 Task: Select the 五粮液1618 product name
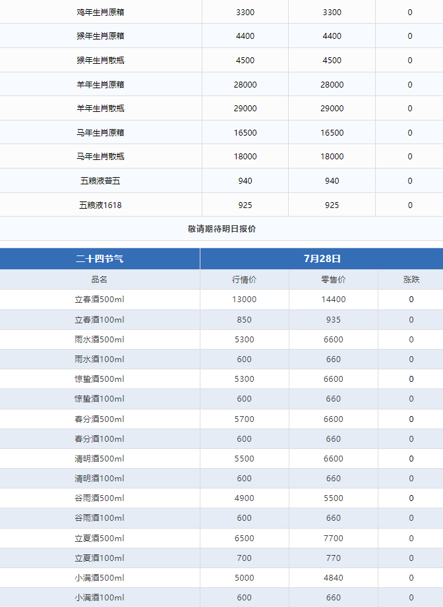(x=100, y=205)
